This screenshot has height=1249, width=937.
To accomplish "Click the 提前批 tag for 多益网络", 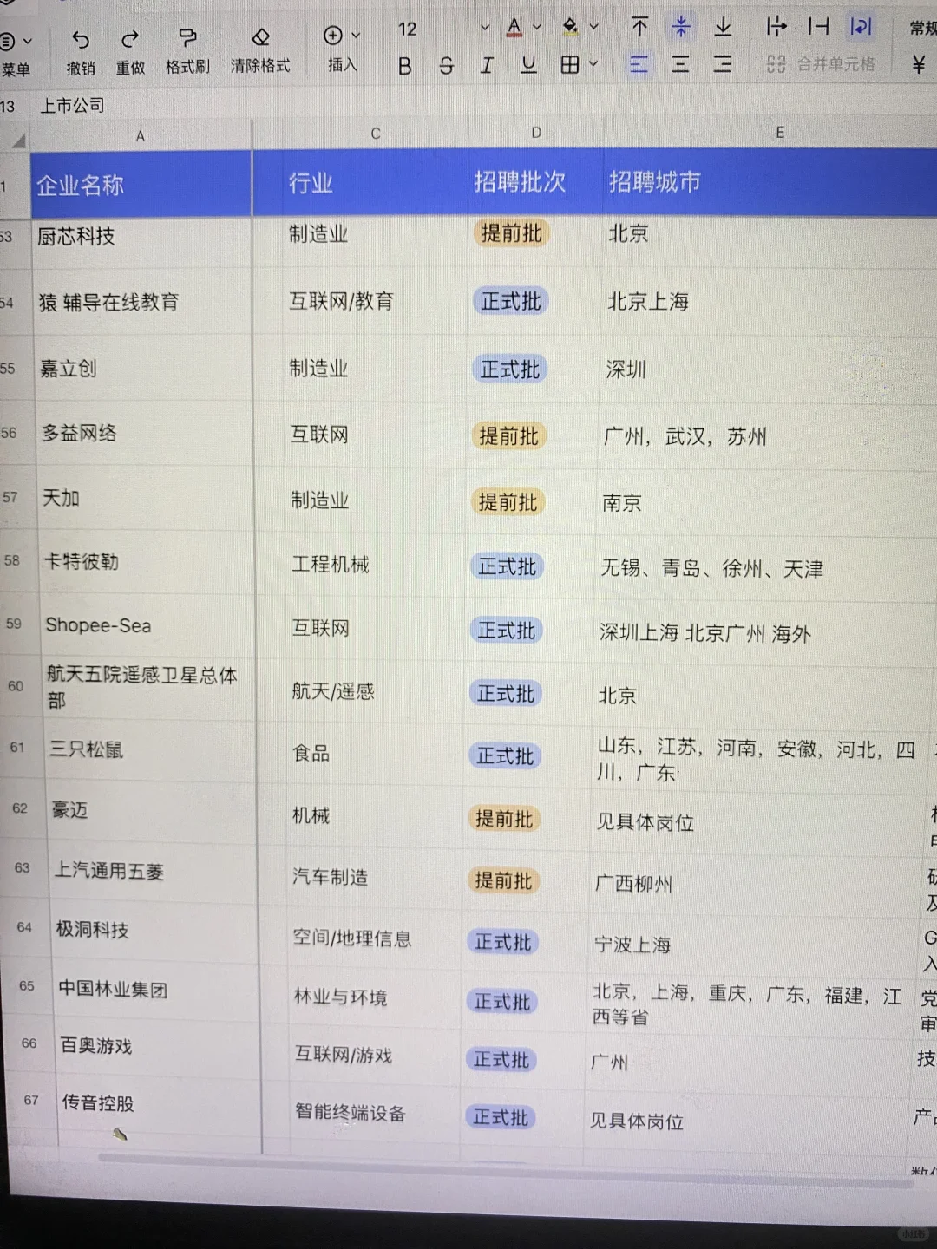I will [x=508, y=435].
